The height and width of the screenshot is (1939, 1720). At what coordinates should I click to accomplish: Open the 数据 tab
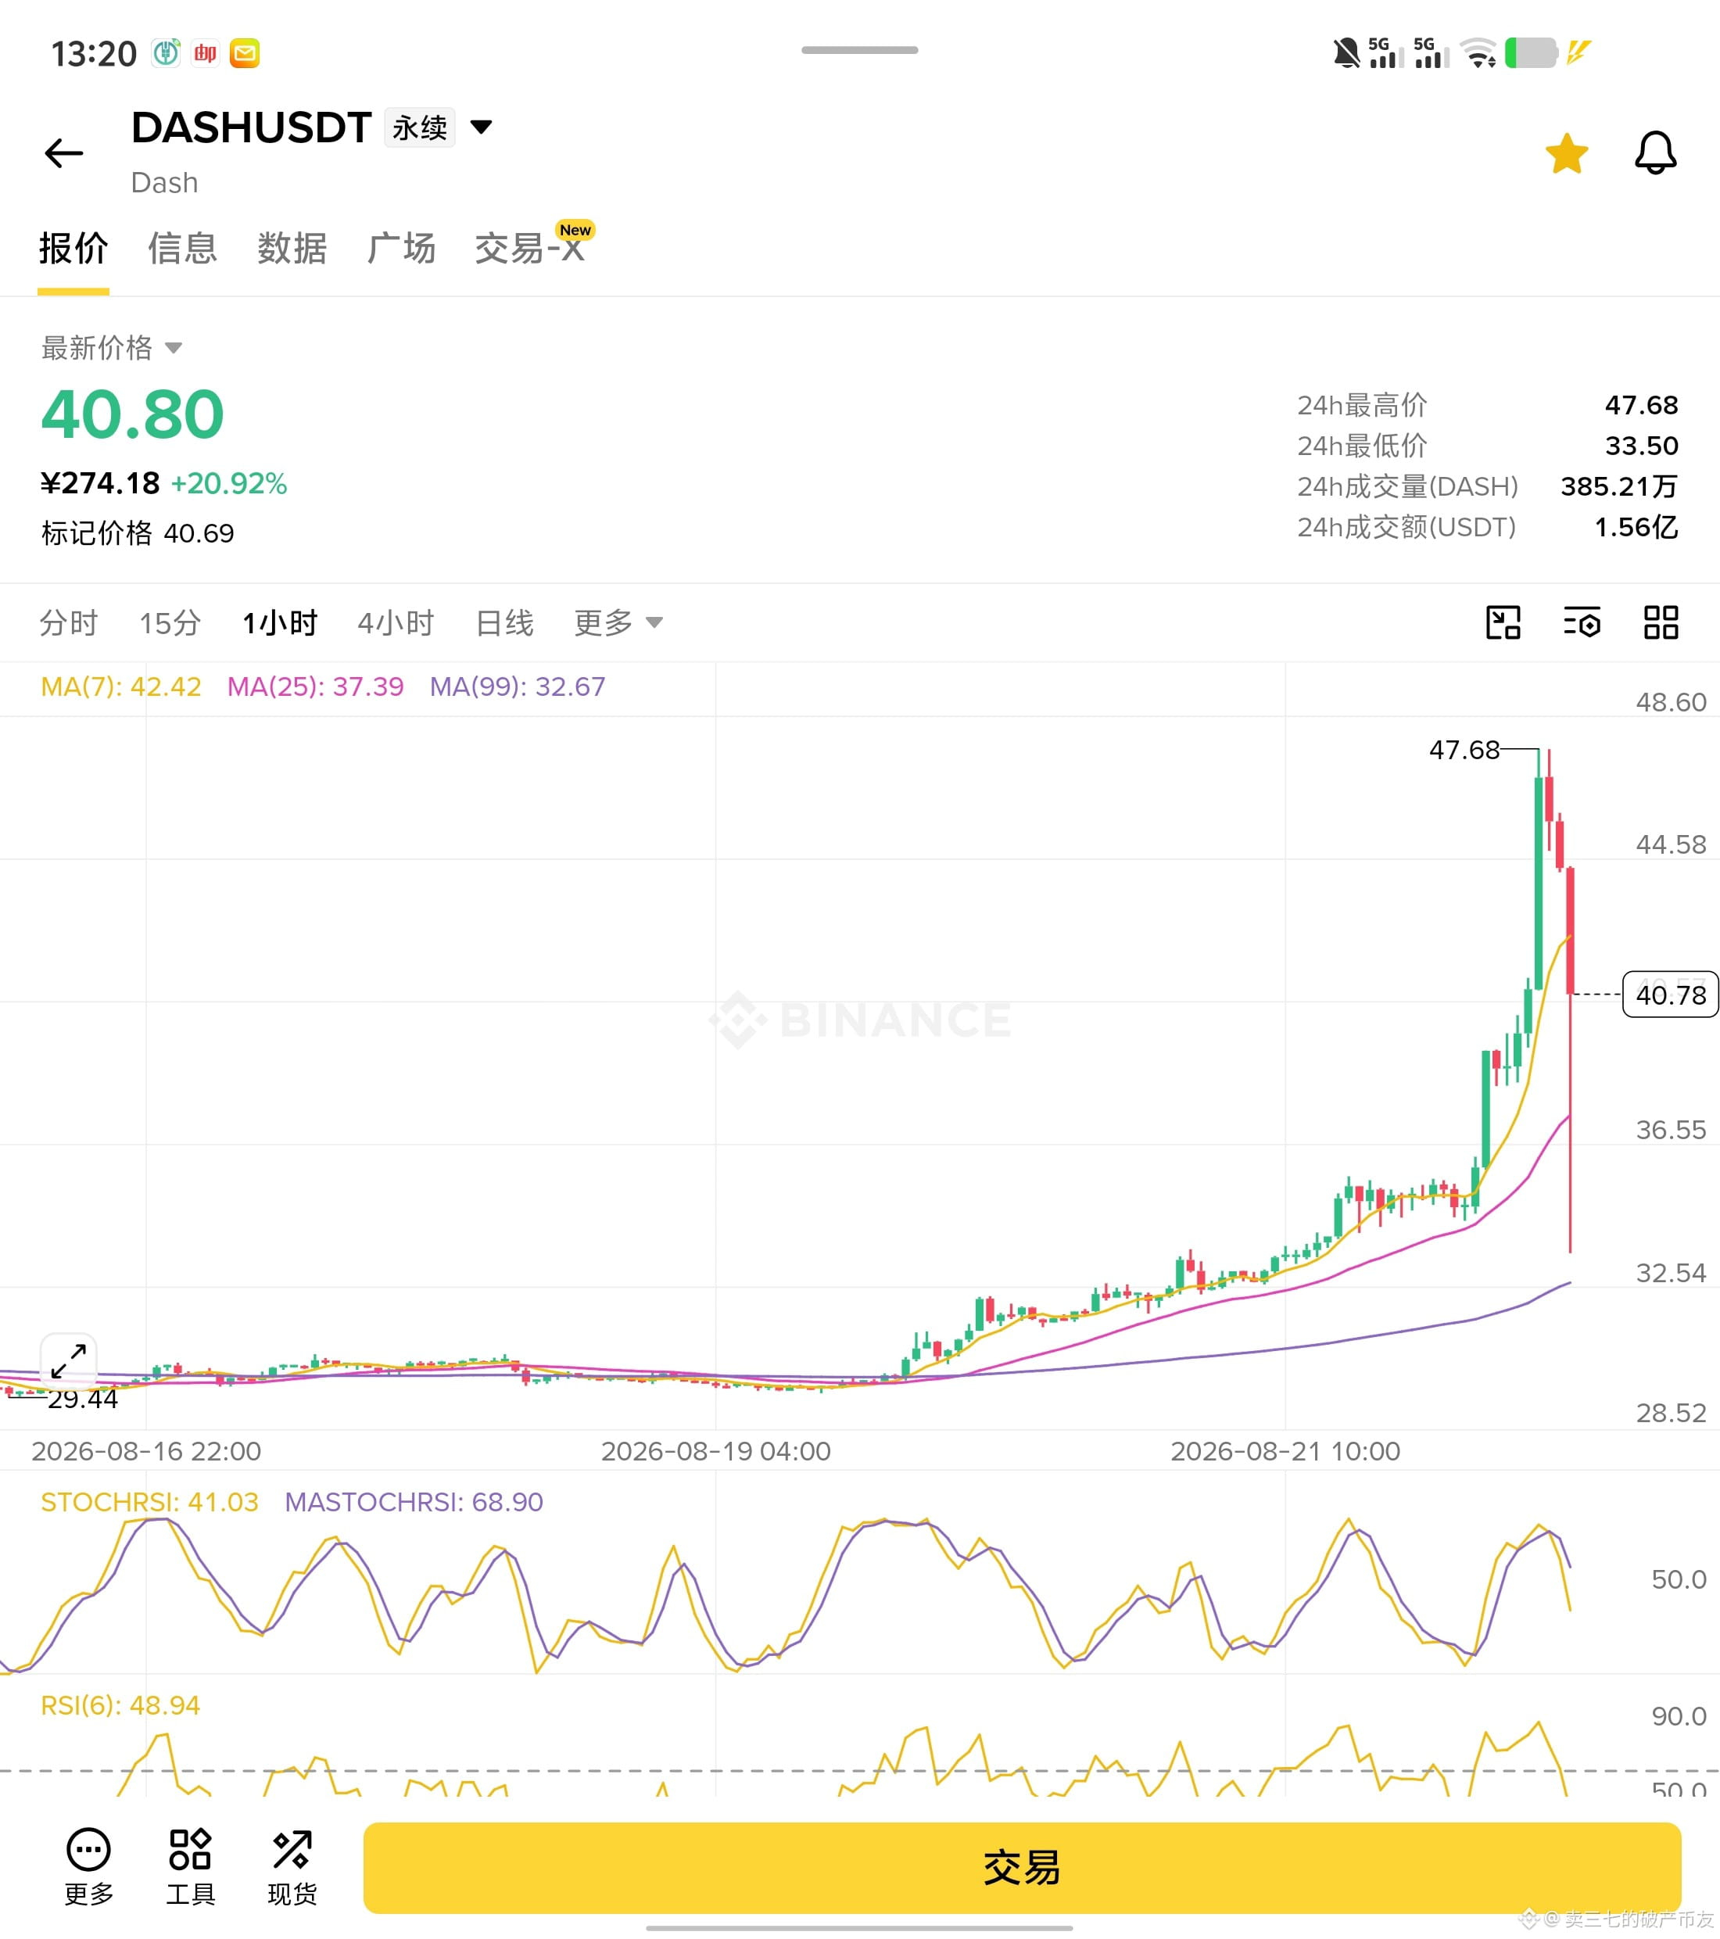292,249
